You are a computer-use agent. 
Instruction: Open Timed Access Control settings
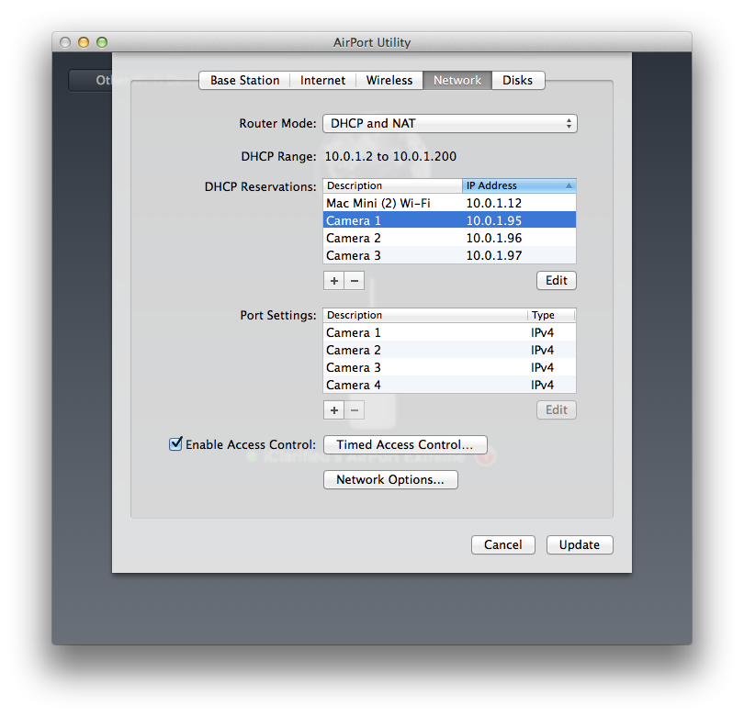405,445
